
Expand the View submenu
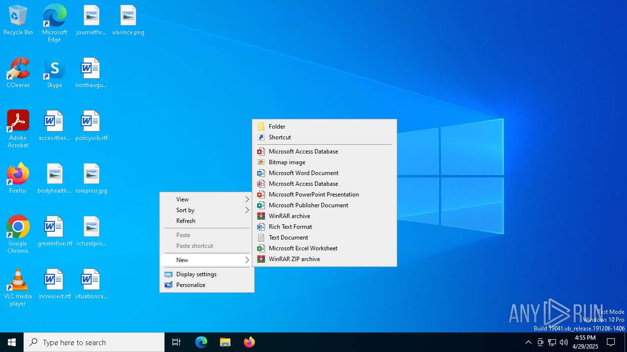[207, 199]
